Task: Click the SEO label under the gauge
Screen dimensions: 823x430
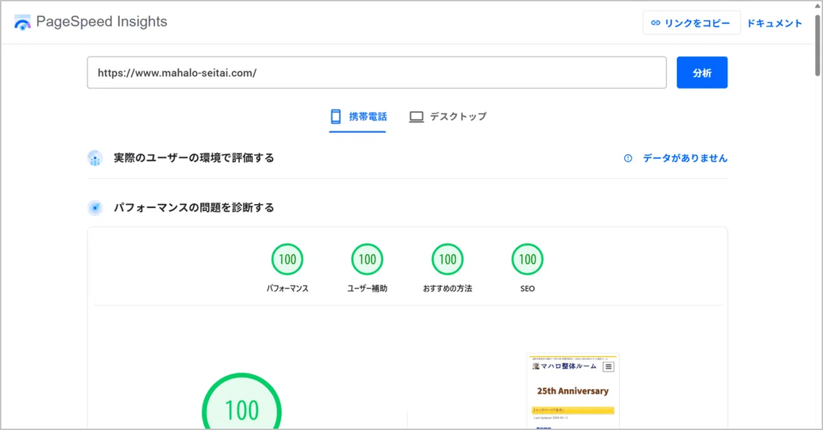Action: 527,289
